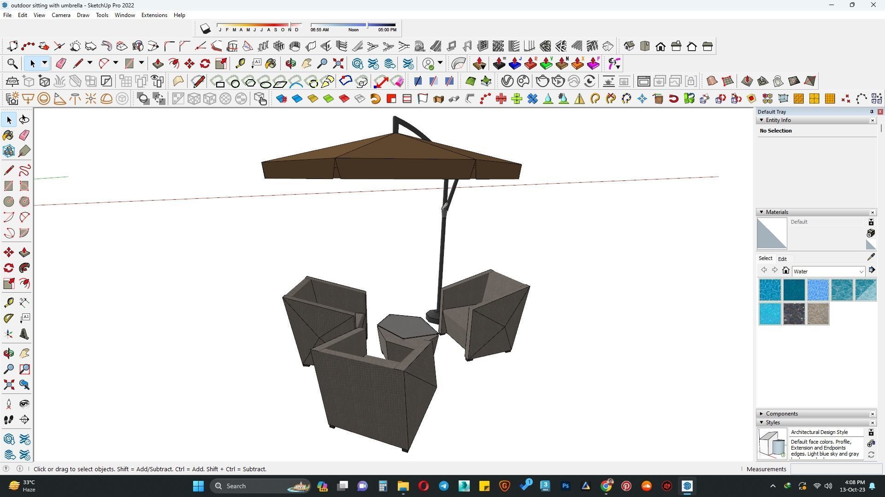Switch to Edit tab in Materials
Image resolution: width=885 pixels, height=497 pixels.
(x=782, y=259)
